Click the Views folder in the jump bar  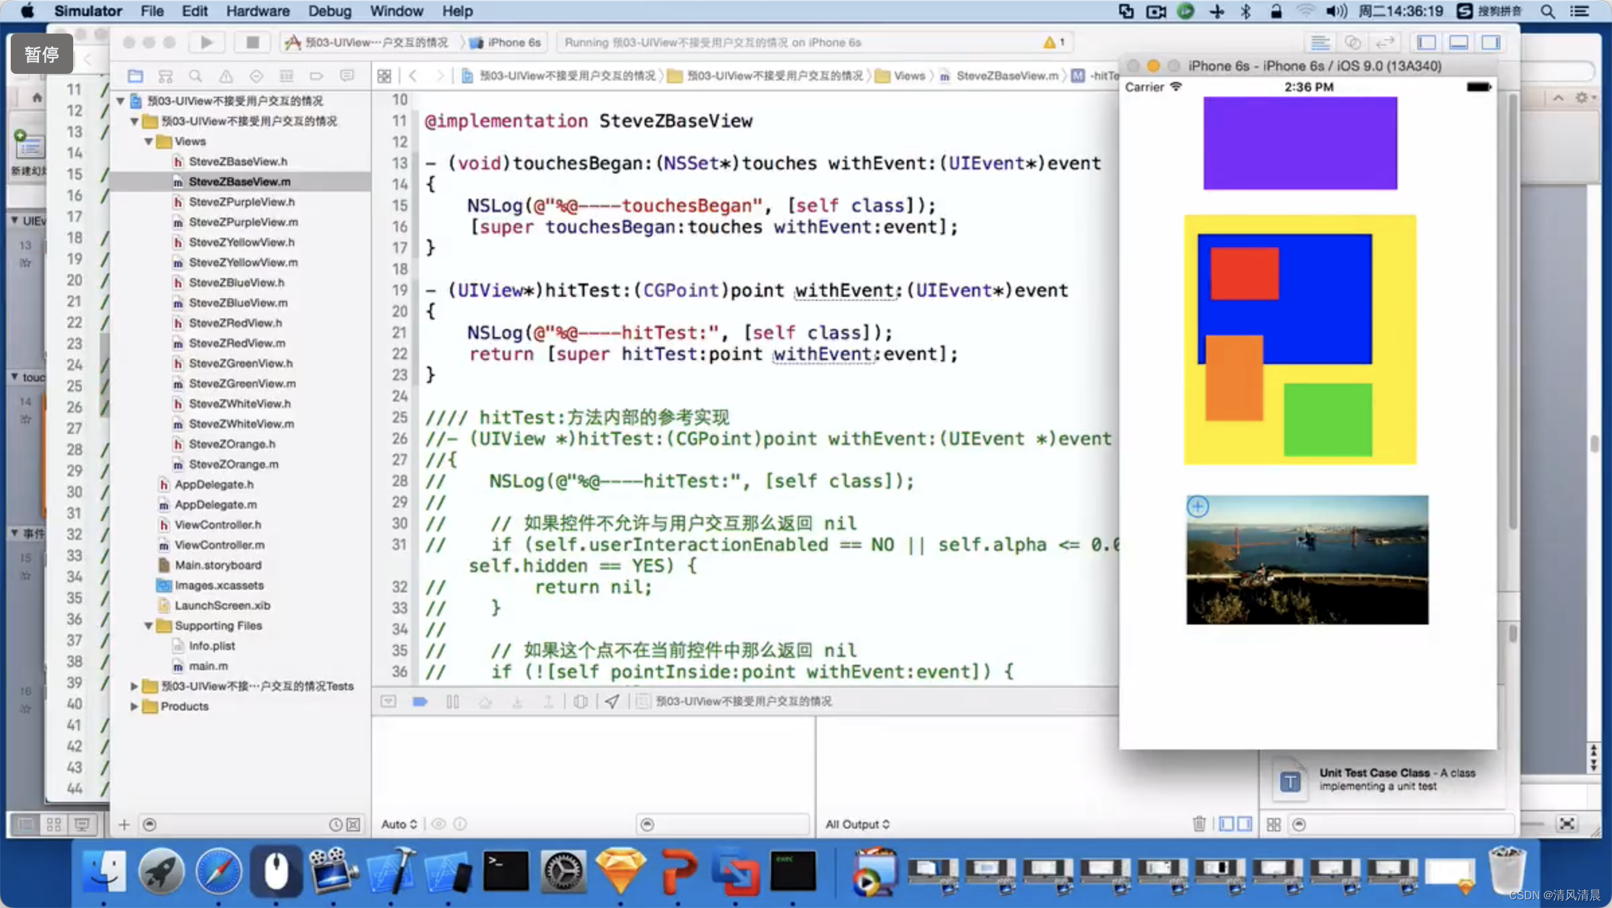pos(901,76)
